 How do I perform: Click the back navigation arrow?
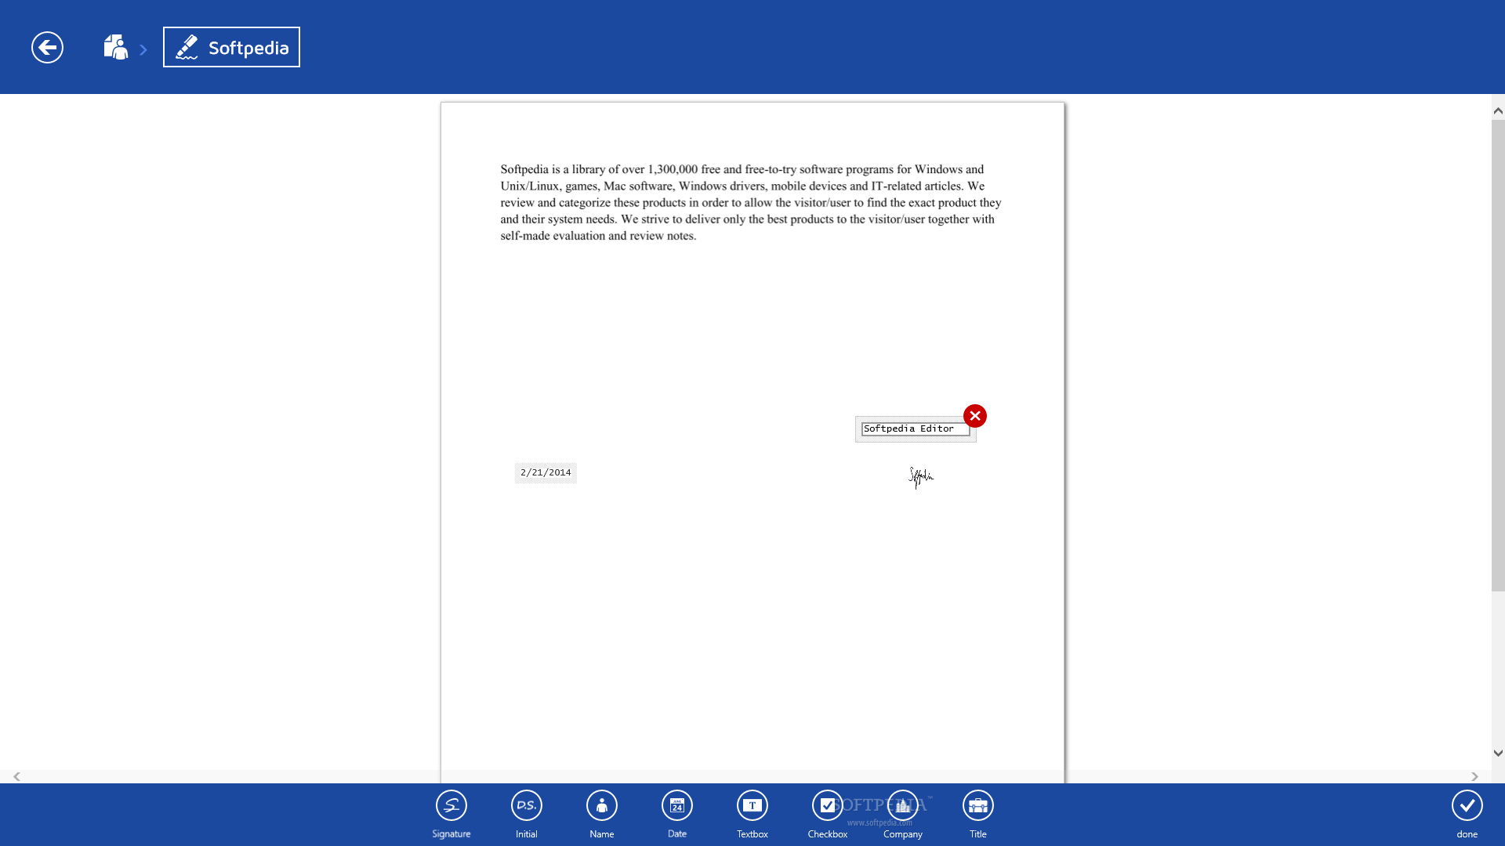(x=46, y=46)
